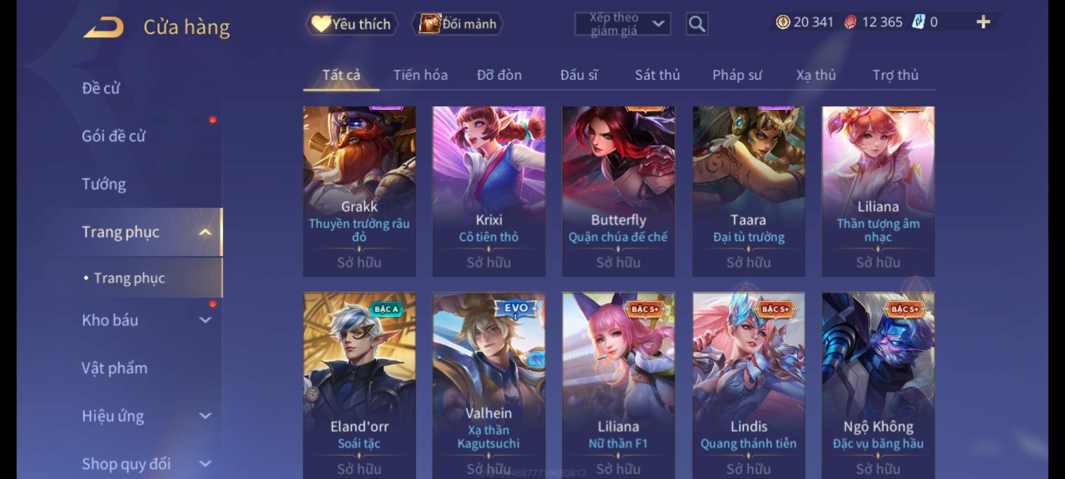Go to Gói đề cử menu
The width and height of the screenshot is (1065, 479).
click(x=114, y=136)
